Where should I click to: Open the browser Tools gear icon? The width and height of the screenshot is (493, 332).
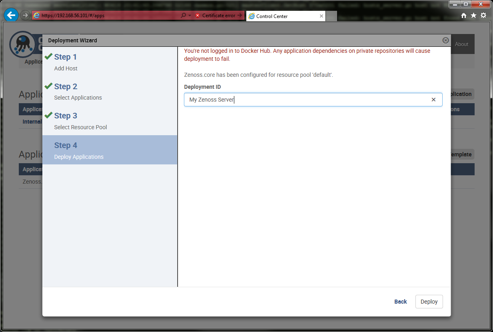click(x=483, y=16)
